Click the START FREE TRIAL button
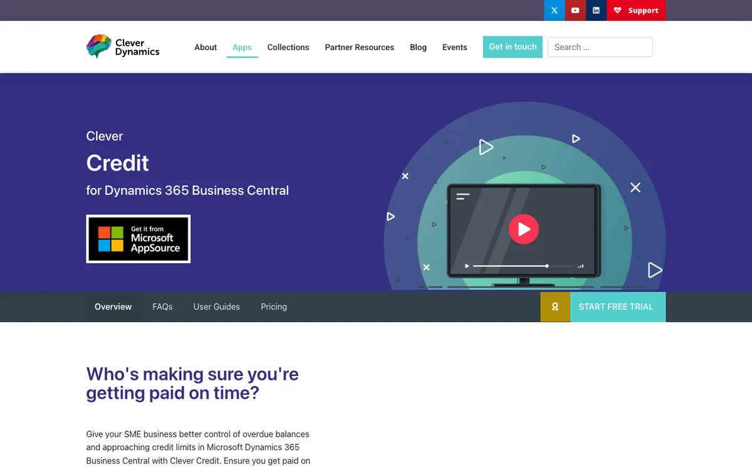Image resolution: width=752 pixels, height=470 pixels. coord(618,307)
